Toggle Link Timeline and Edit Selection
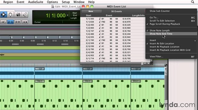198x110 pixels. click(x=10, y=22)
